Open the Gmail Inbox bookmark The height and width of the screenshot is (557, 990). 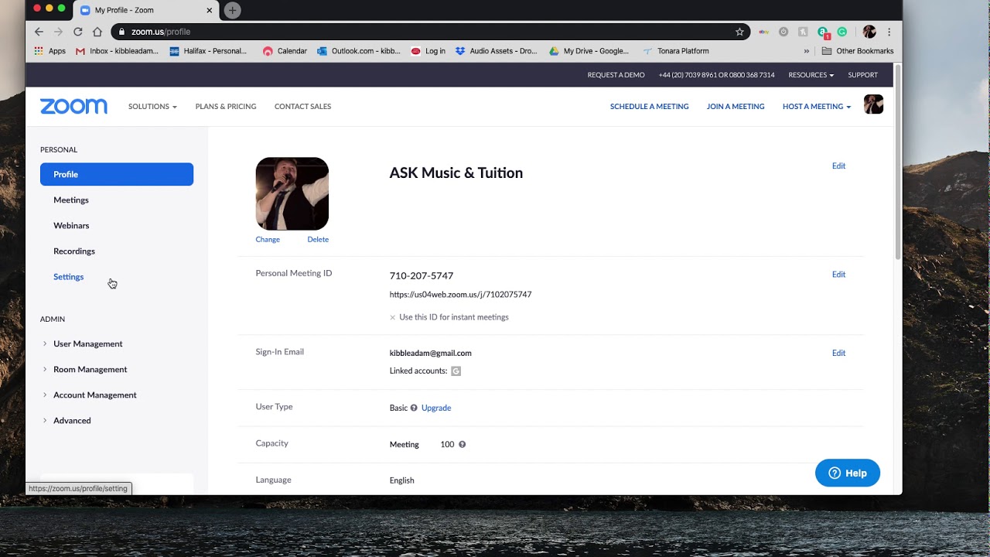[x=117, y=51]
